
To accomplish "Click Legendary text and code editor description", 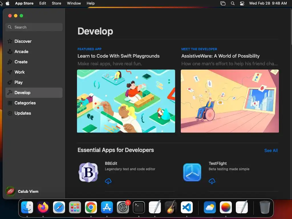I will click(130, 169).
